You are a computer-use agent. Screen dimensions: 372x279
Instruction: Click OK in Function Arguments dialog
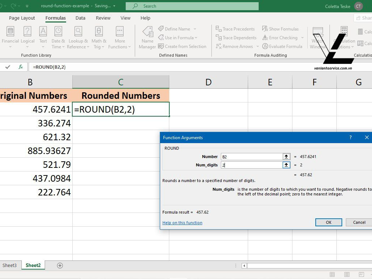328,222
